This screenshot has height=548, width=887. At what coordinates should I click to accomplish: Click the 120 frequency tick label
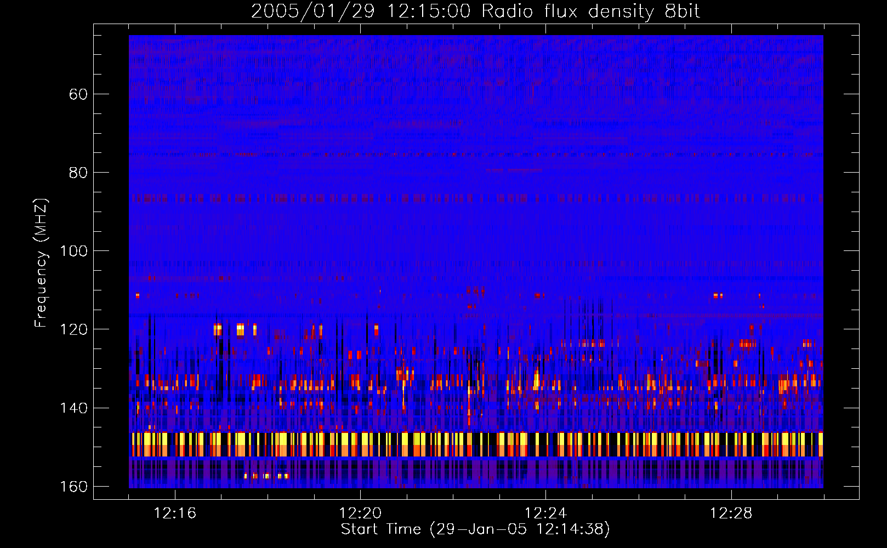point(73,329)
